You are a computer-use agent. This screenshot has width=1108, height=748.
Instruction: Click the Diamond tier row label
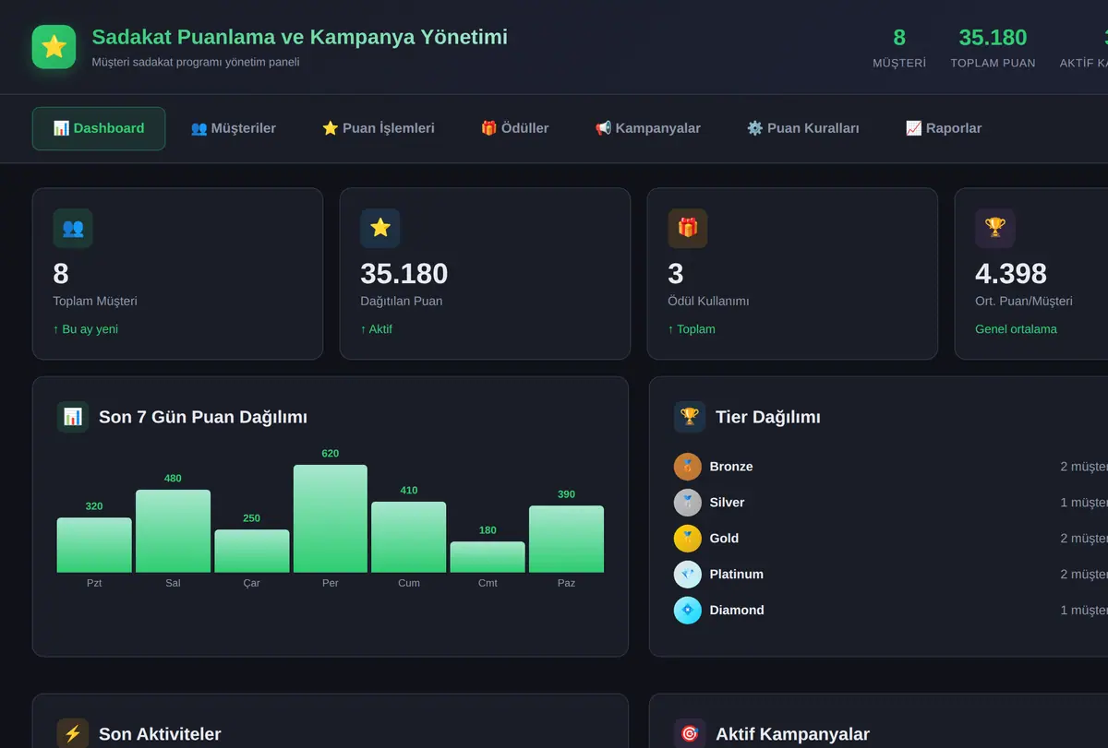coord(737,611)
